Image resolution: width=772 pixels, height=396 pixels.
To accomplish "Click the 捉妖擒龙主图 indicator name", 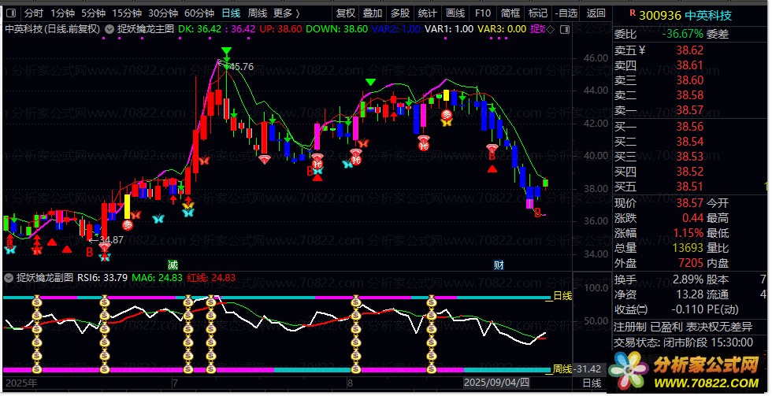I will pyautogui.click(x=146, y=29).
